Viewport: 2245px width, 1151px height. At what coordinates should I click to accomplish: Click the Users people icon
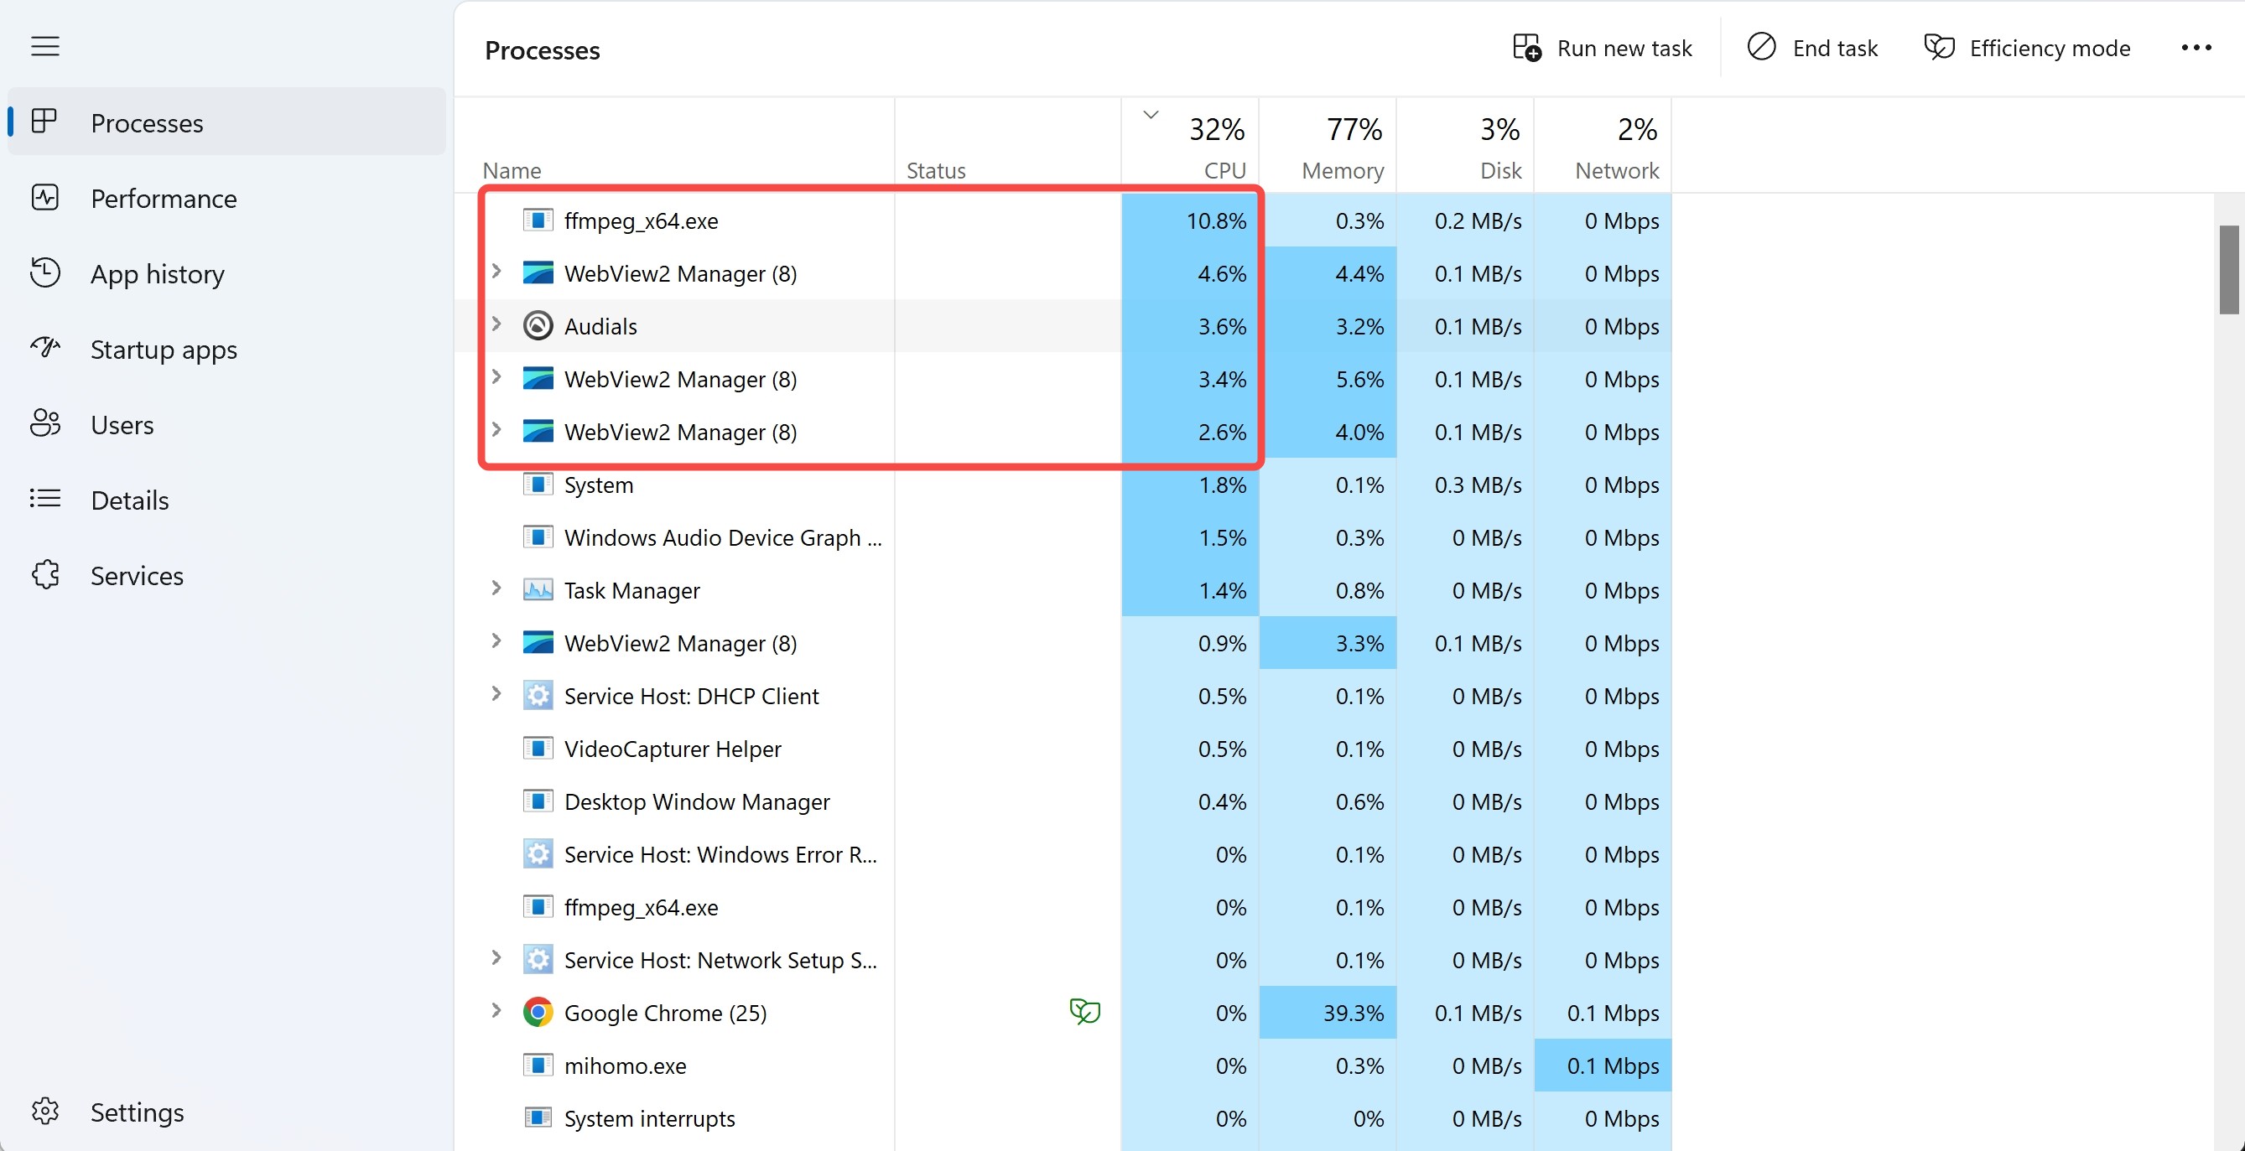tap(44, 423)
